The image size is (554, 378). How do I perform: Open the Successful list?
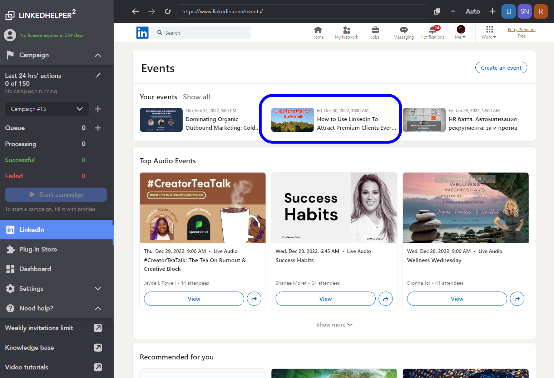45,160
